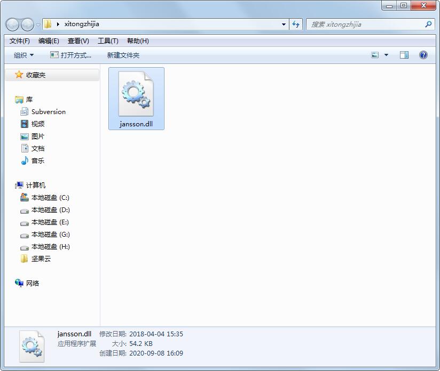Screen dimensions: 440x371
Task: Click the Forward navigation arrow button
Action: click(x=27, y=25)
